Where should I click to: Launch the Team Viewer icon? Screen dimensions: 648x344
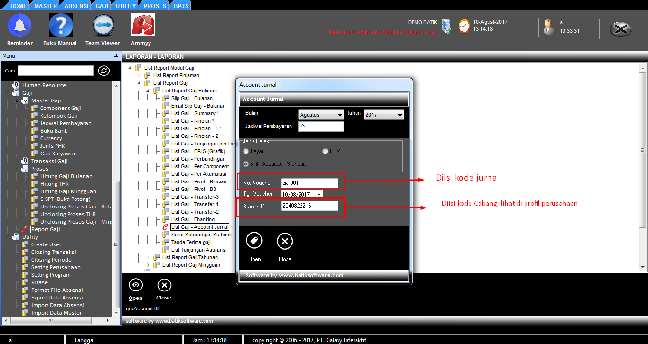103,26
